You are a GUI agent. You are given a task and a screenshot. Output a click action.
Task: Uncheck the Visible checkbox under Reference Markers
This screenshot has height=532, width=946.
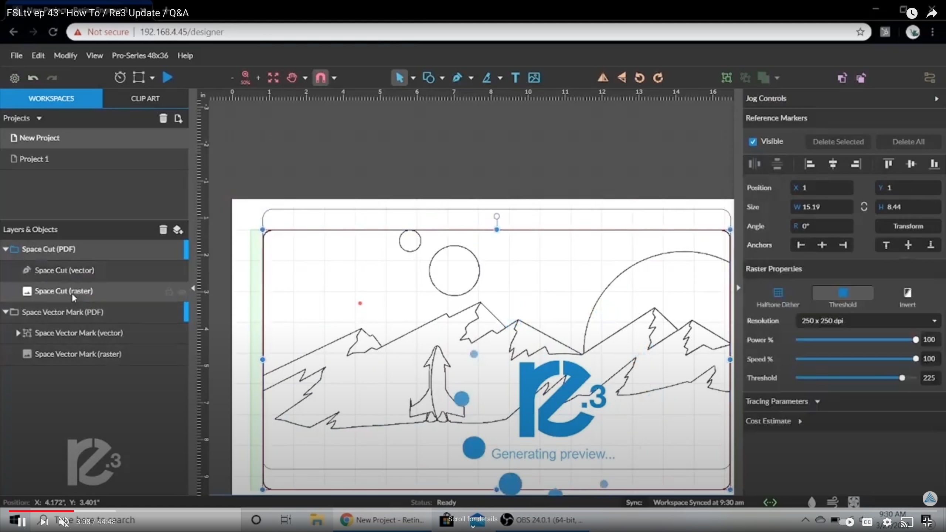point(753,141)
